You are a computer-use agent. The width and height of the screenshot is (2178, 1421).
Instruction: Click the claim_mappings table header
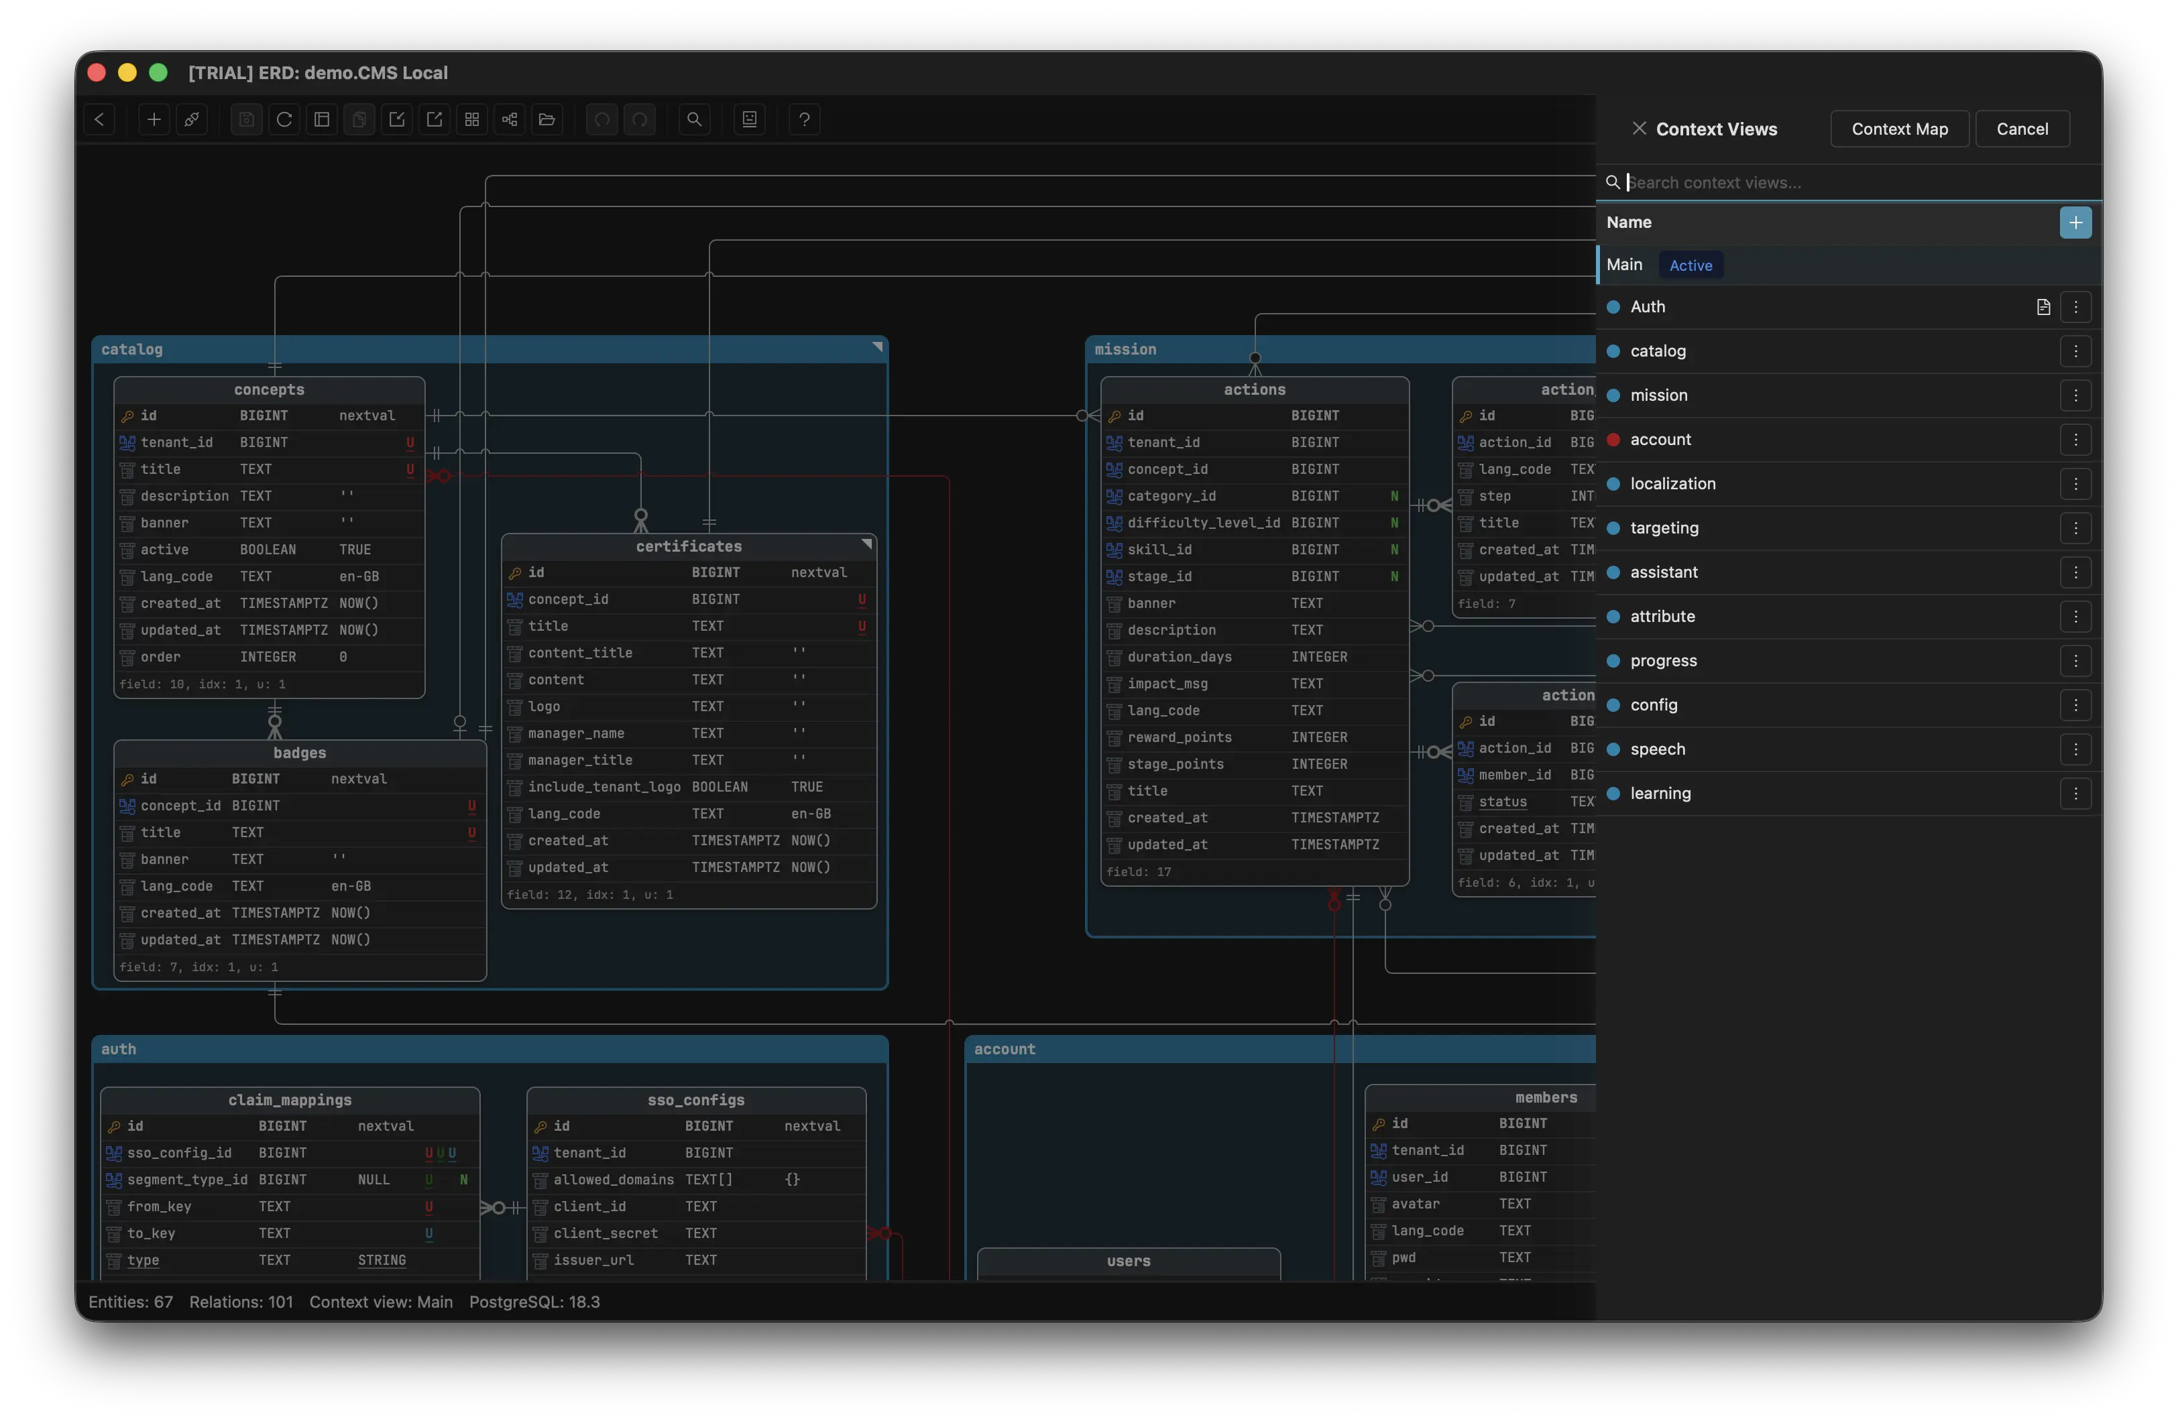click(289, 1100)
